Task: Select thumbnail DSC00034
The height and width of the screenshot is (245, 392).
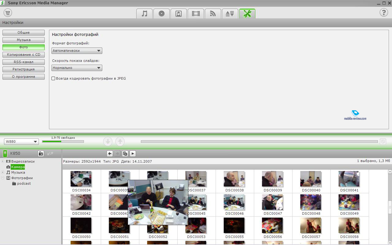Action: (x=81, y=179)
